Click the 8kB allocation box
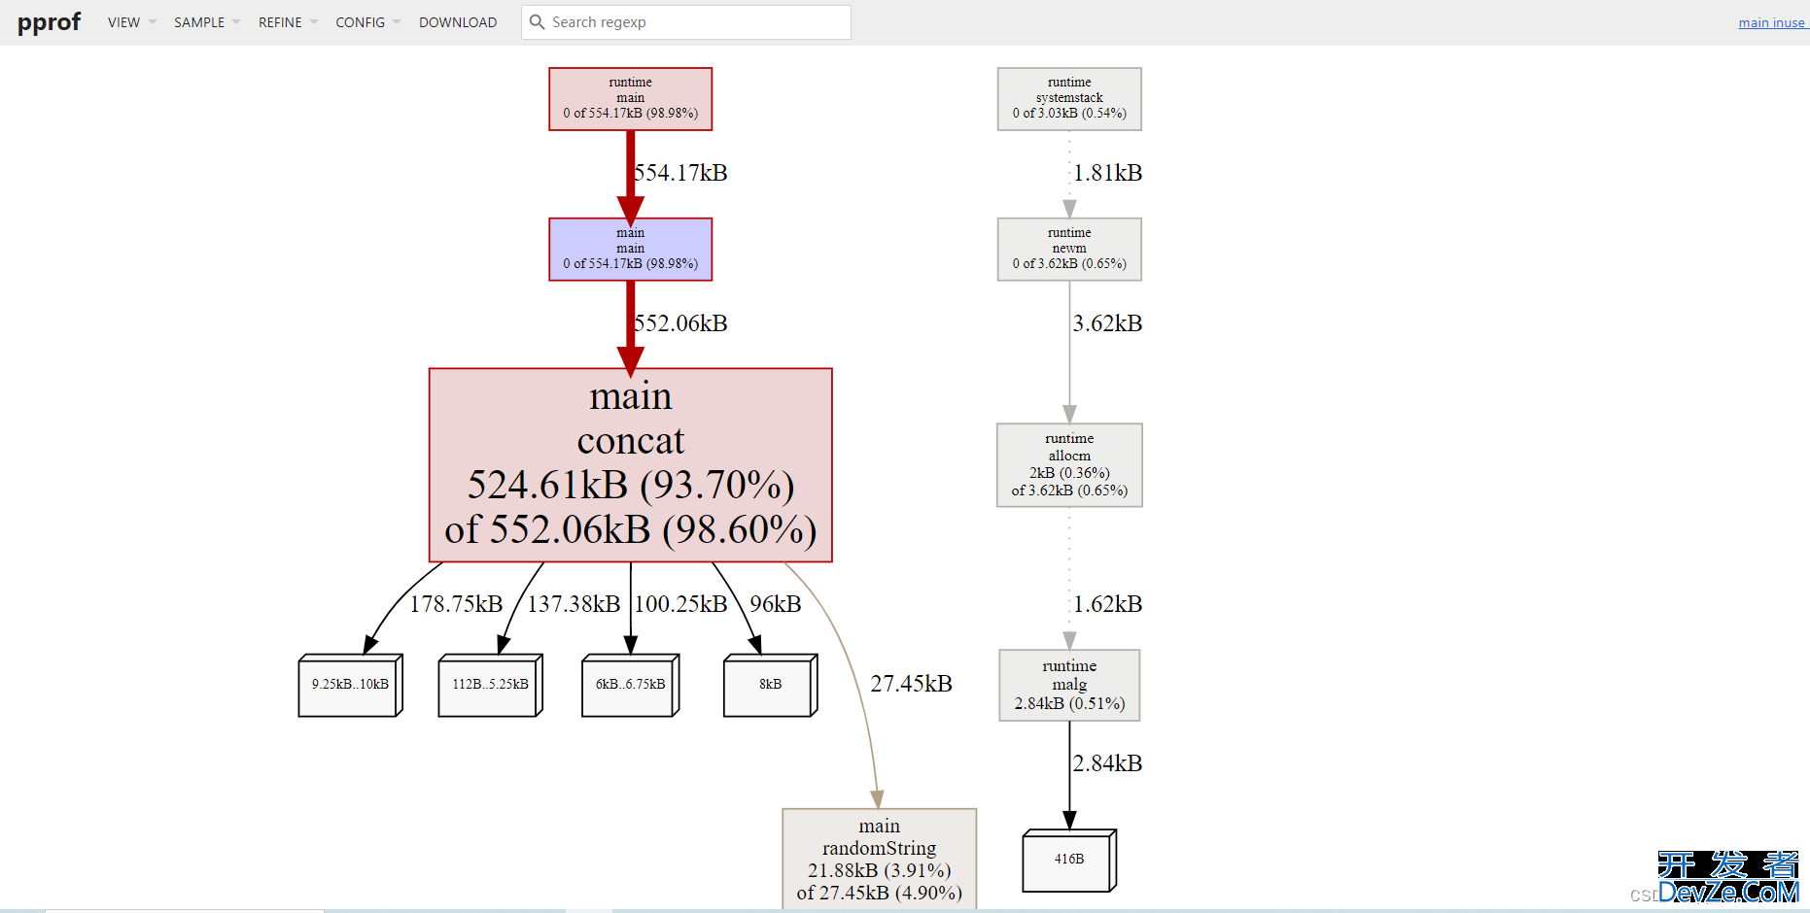The height and width of the screenshot is (913, 1810). (771, 686)
